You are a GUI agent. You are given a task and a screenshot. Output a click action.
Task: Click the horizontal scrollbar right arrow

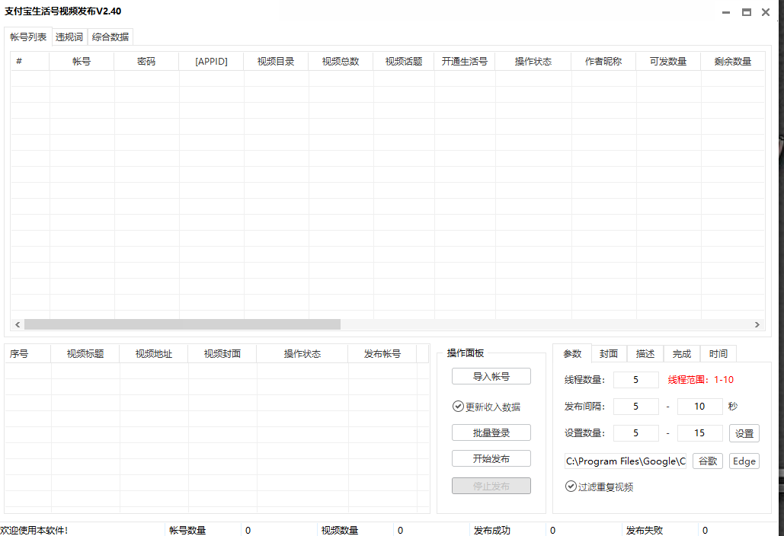[x=757, y=324]
